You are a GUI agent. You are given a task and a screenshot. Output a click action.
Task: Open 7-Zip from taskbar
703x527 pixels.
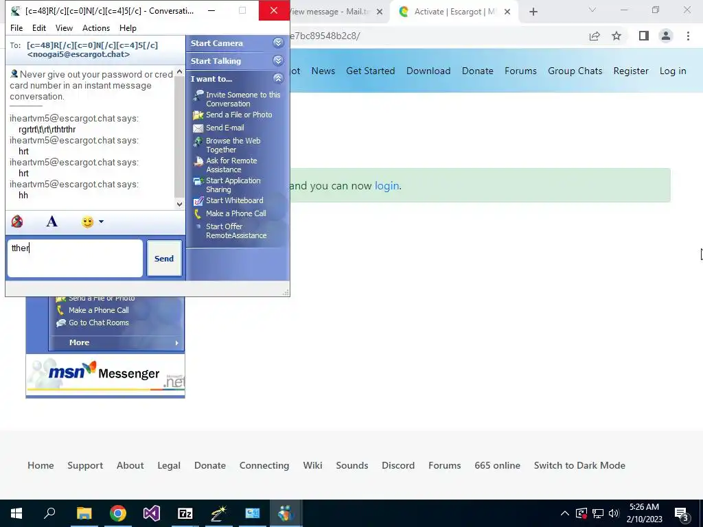pos(185,513)
